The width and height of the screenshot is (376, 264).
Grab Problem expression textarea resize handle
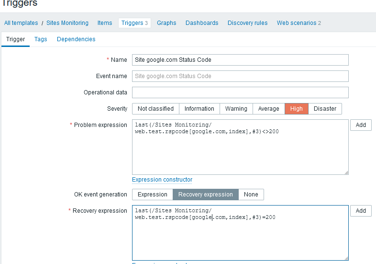(x=346, y=172)
